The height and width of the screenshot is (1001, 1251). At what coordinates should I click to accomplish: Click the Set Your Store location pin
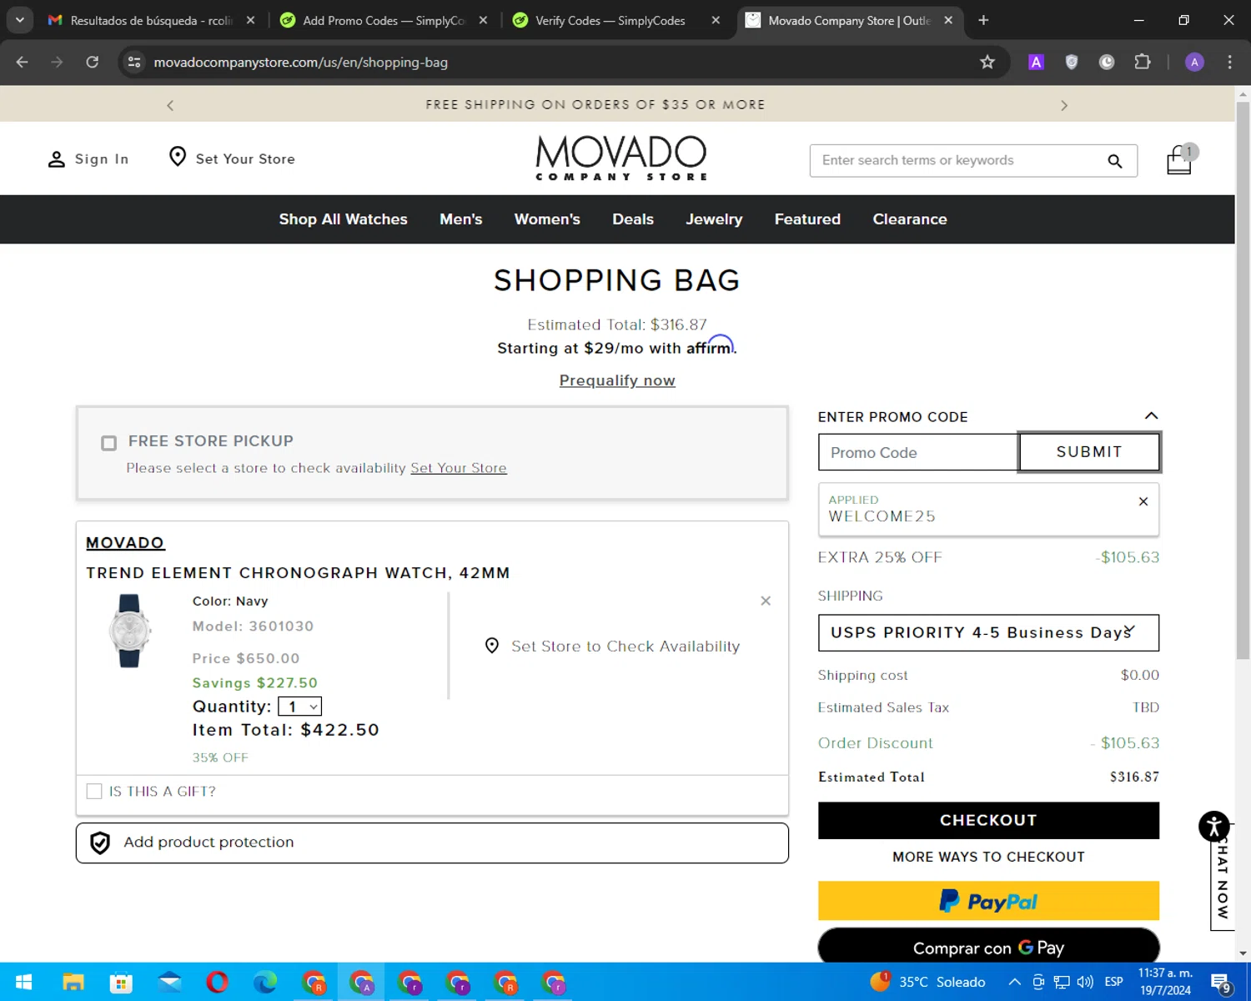177,157
